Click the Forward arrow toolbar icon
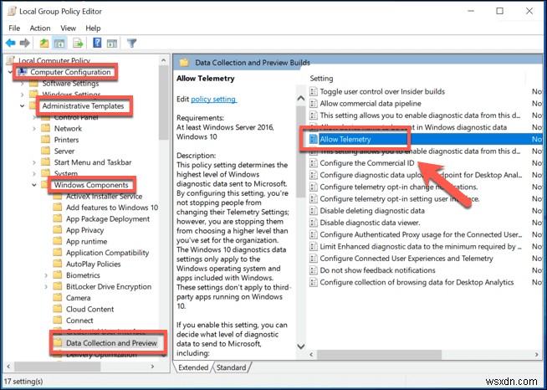This screenshot has height=390, width=547. point(25,44)
